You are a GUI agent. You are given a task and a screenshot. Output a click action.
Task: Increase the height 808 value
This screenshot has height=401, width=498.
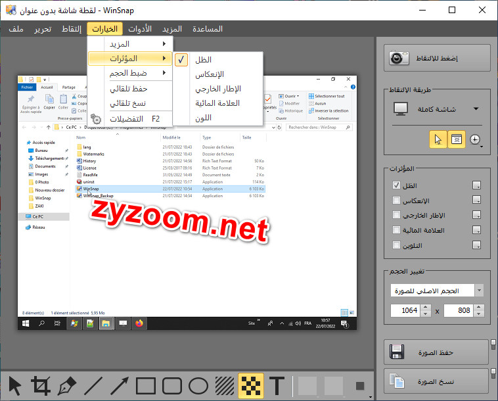479,307
